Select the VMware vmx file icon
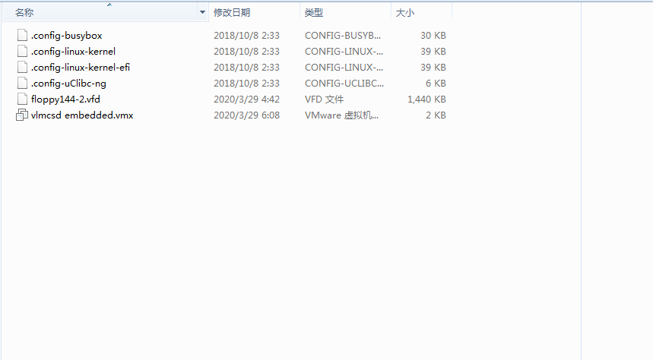The width and height of the screenshot is (653, 360). point(22,115)
